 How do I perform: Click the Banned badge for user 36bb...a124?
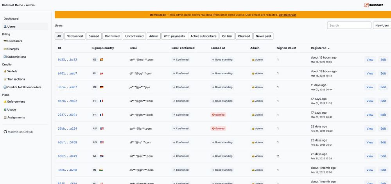pos(218,129)
